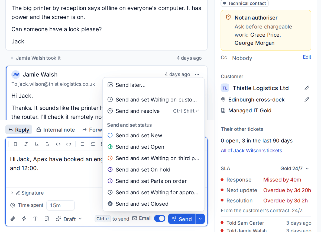Viewport: 321px width, 232px height.
Task: Toggle strikethrough formatting in reply editor
Action: pyautogui.click(x=47, y=144)
